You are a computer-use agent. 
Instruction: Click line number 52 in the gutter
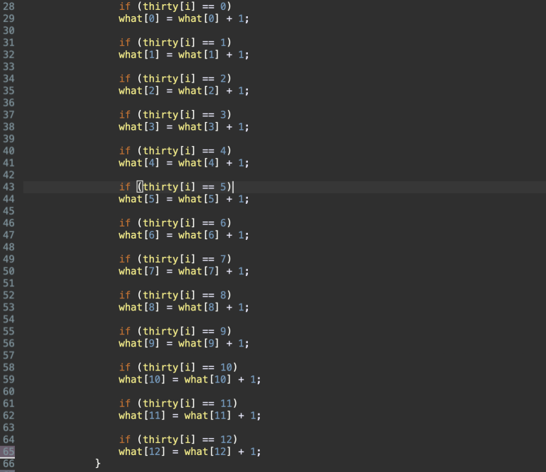pos(8,296)
